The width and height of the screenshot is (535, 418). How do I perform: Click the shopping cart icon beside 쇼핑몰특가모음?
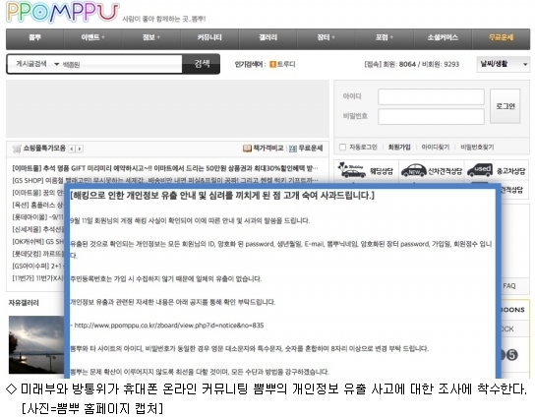(17, 149)
